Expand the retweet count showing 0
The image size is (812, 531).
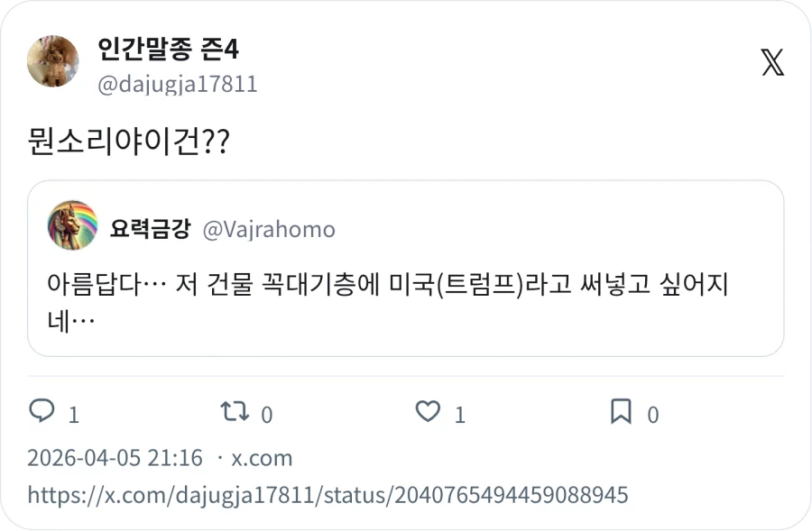(267, 415)
